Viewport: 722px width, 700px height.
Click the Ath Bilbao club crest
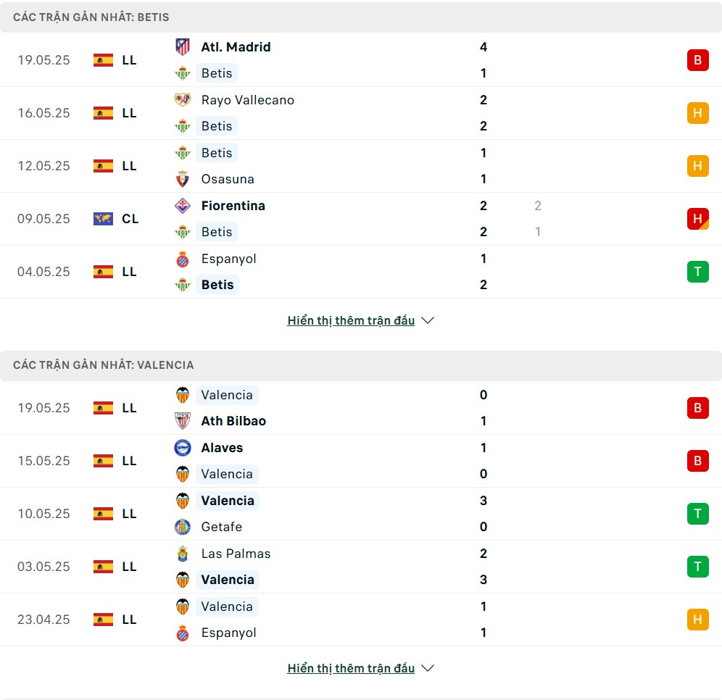(x=183, y=420)
